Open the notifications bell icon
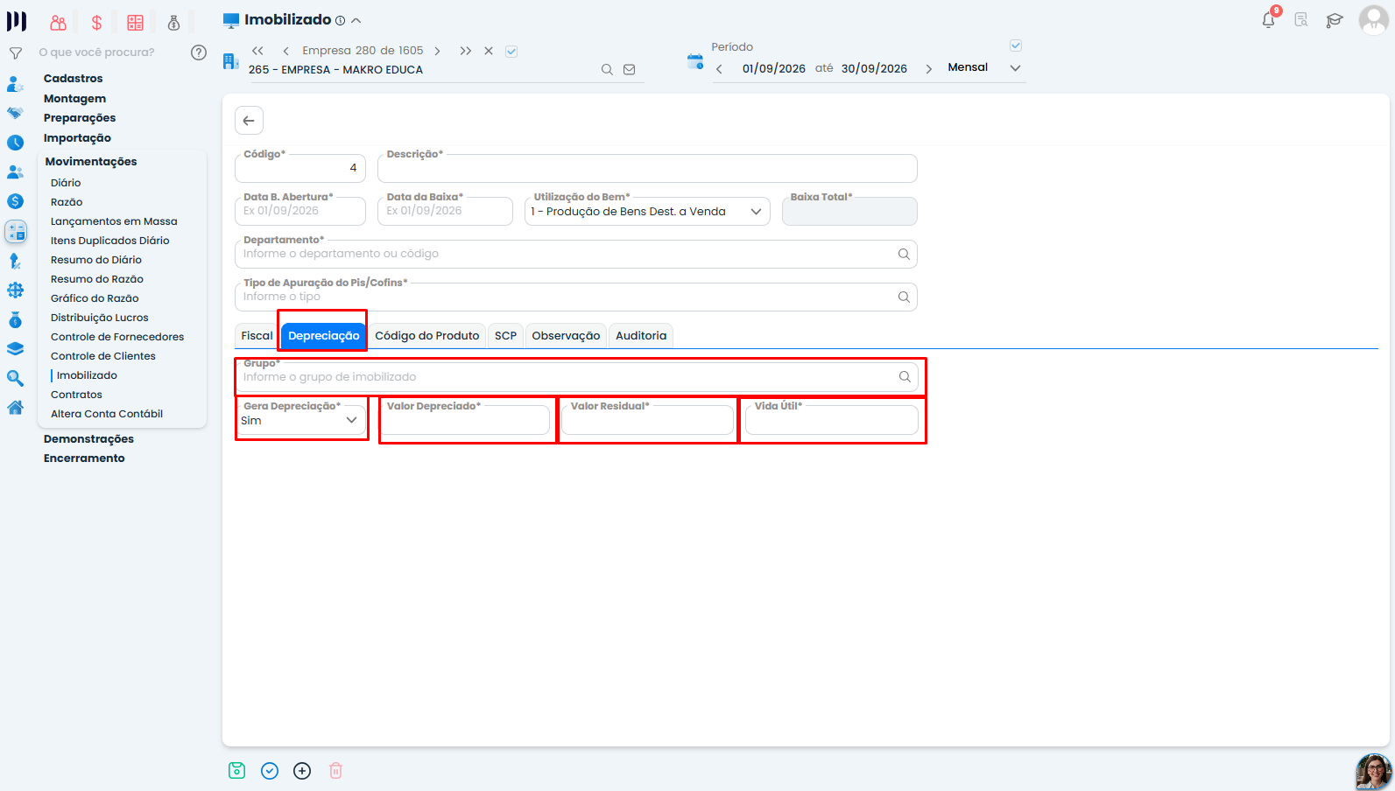This screenshot has width=1395, height=791. (x=1268, y=19)
